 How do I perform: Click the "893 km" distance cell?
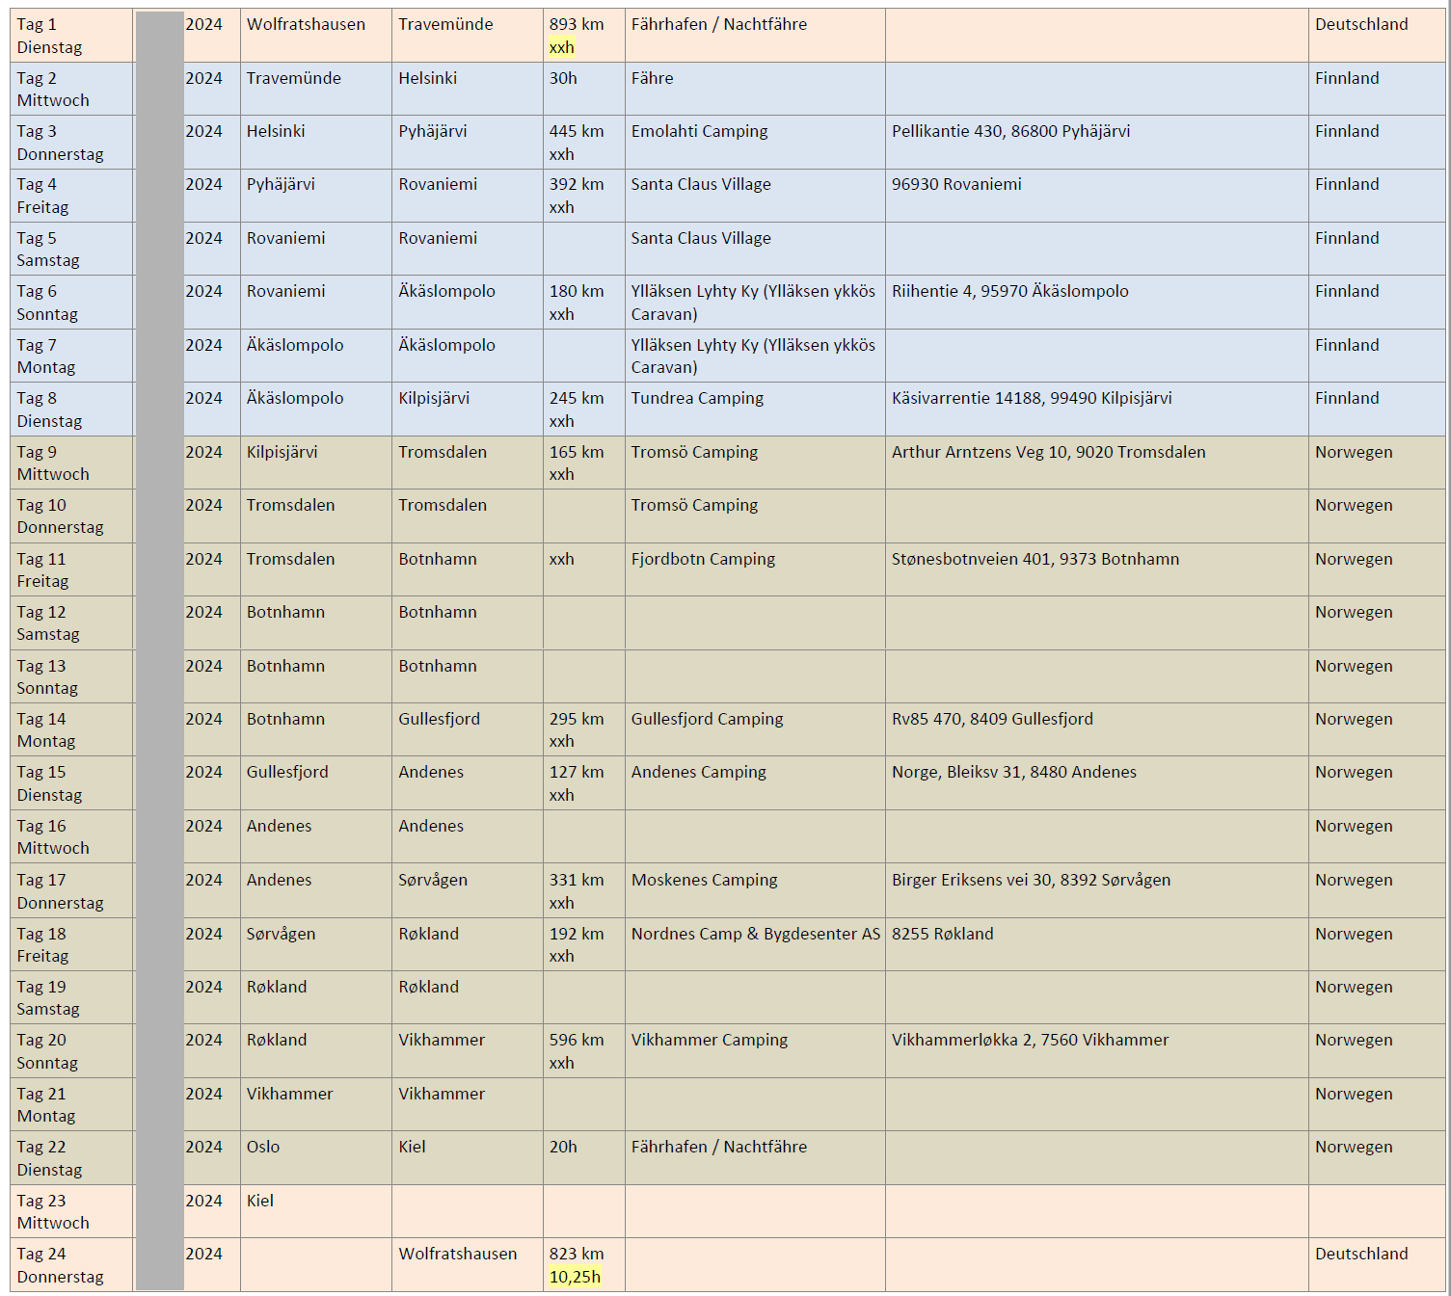[577, 25]
